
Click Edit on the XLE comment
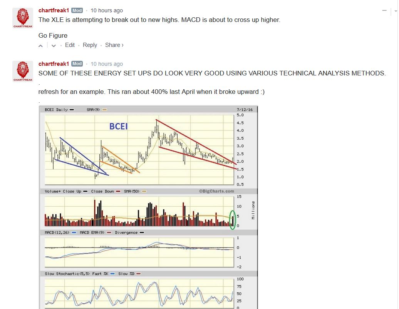[70, 45]
